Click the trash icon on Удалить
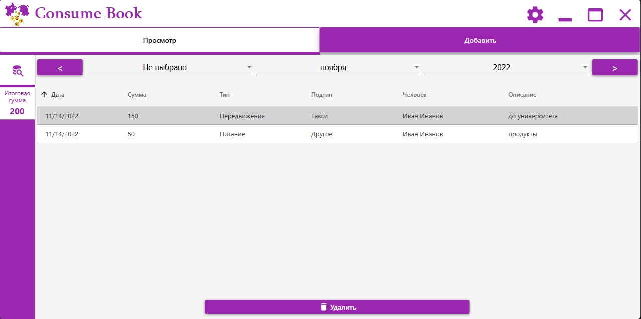 (x=324, y=307)
